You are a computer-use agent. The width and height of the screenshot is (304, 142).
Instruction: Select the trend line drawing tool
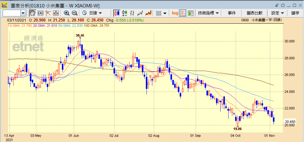point(48,13)
